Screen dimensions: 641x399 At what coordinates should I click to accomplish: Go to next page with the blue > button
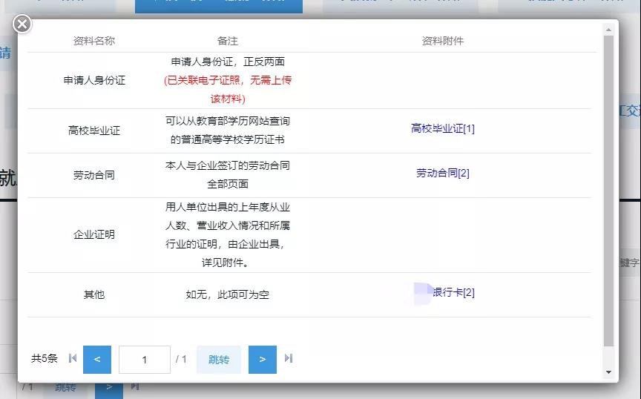point(262,360)
